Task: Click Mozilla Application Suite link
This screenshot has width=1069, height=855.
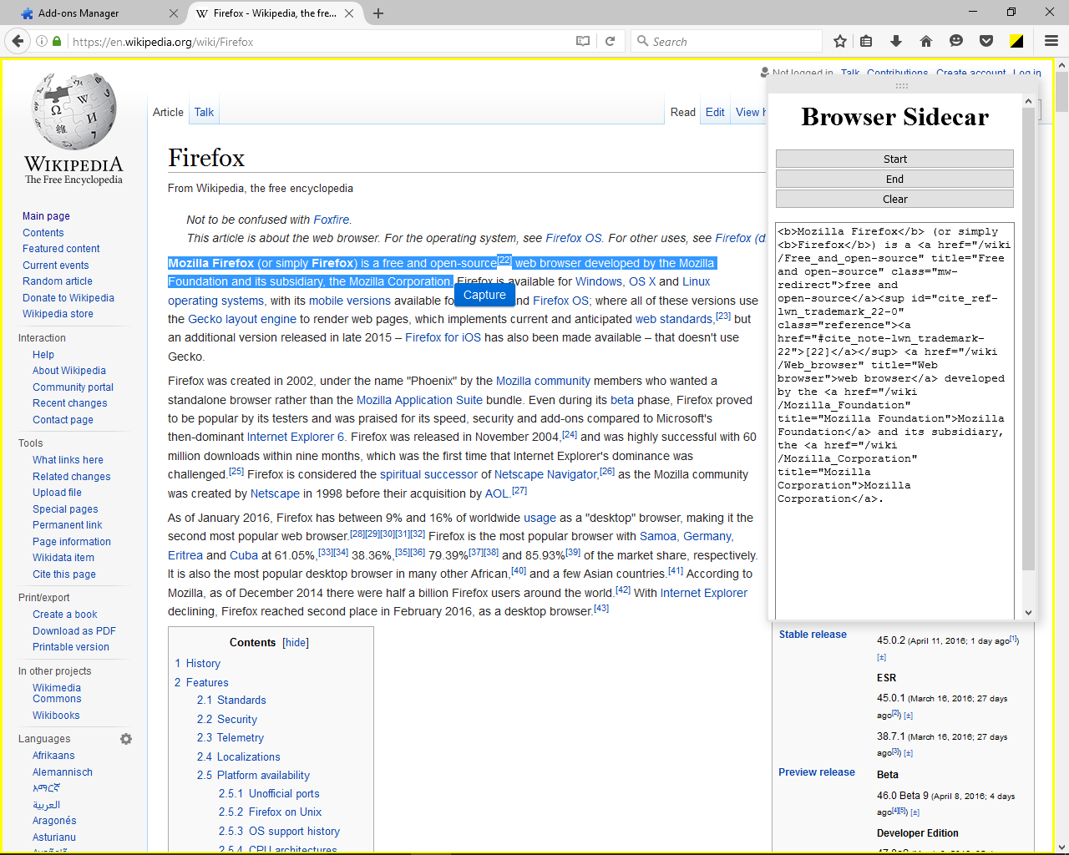Action: tap(419, 400)
